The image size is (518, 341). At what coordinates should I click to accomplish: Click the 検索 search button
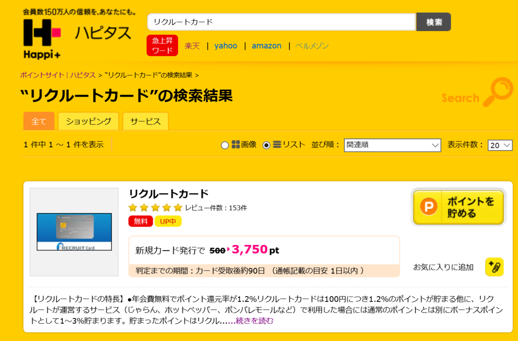point(434,22)
